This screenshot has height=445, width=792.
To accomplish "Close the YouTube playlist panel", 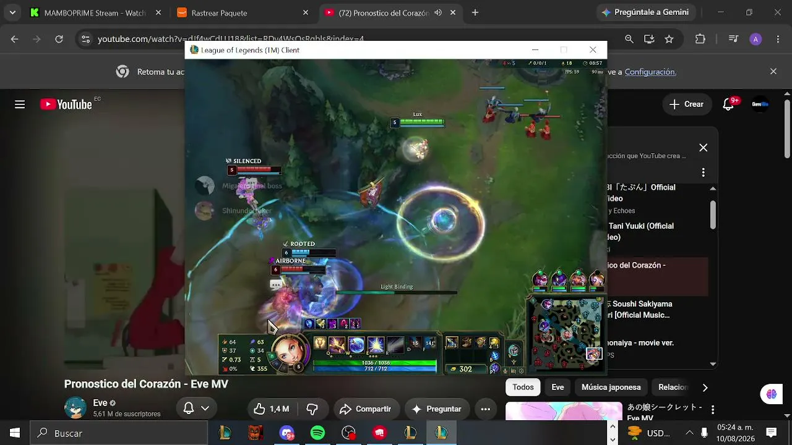I will (703, 148).
